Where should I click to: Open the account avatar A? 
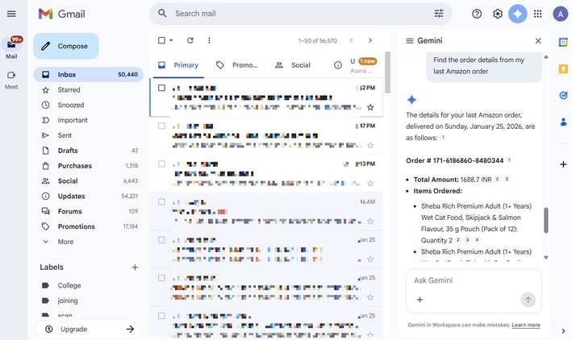point(560,15)
